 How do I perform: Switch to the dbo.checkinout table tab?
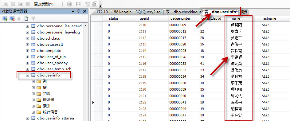pos(183,12)
